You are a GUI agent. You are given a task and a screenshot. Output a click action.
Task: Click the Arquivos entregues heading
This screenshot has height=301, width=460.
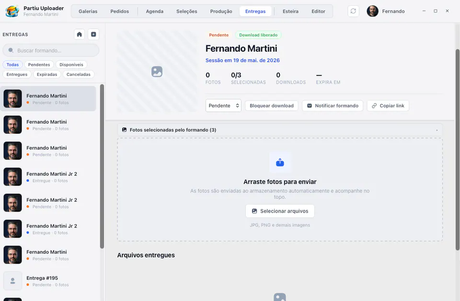point(146,255)
